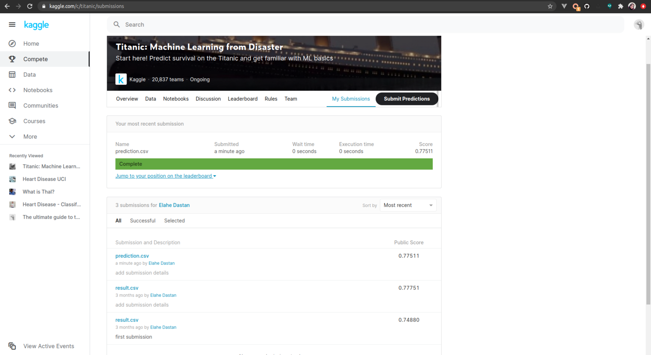Click the Search input field
This screenshot has width=651, height=355.
(365, 25)
